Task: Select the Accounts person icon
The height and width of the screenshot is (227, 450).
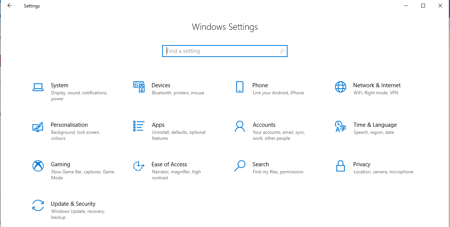Action: (x=240, y=126)
